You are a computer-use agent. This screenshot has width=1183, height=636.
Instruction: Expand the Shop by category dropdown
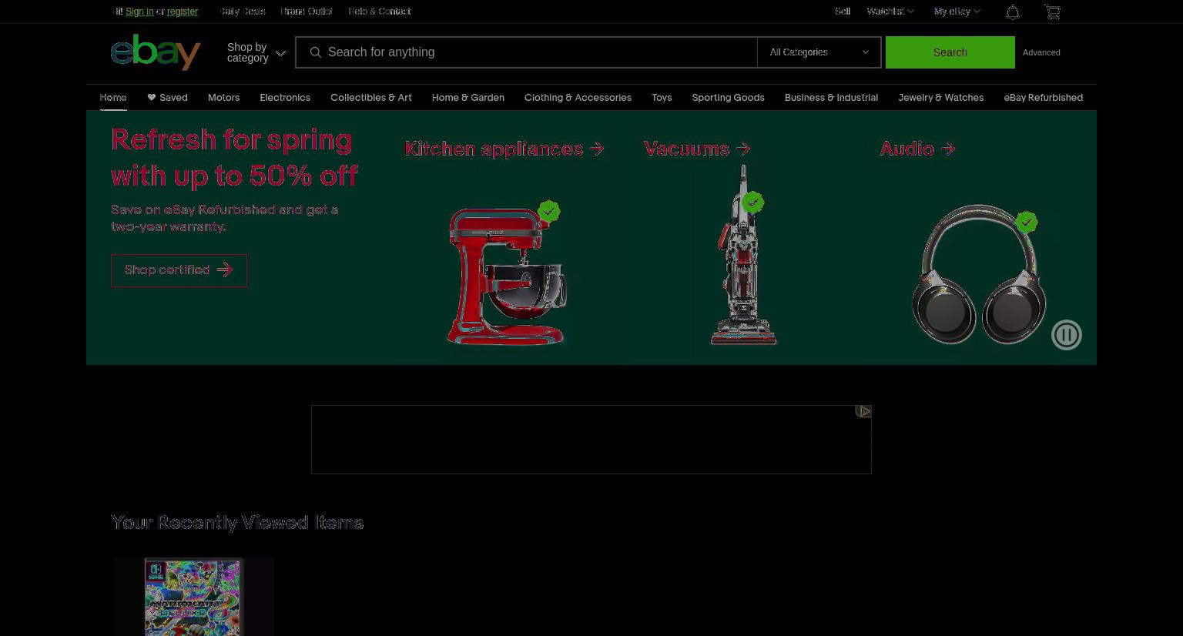tap(256, 52)
